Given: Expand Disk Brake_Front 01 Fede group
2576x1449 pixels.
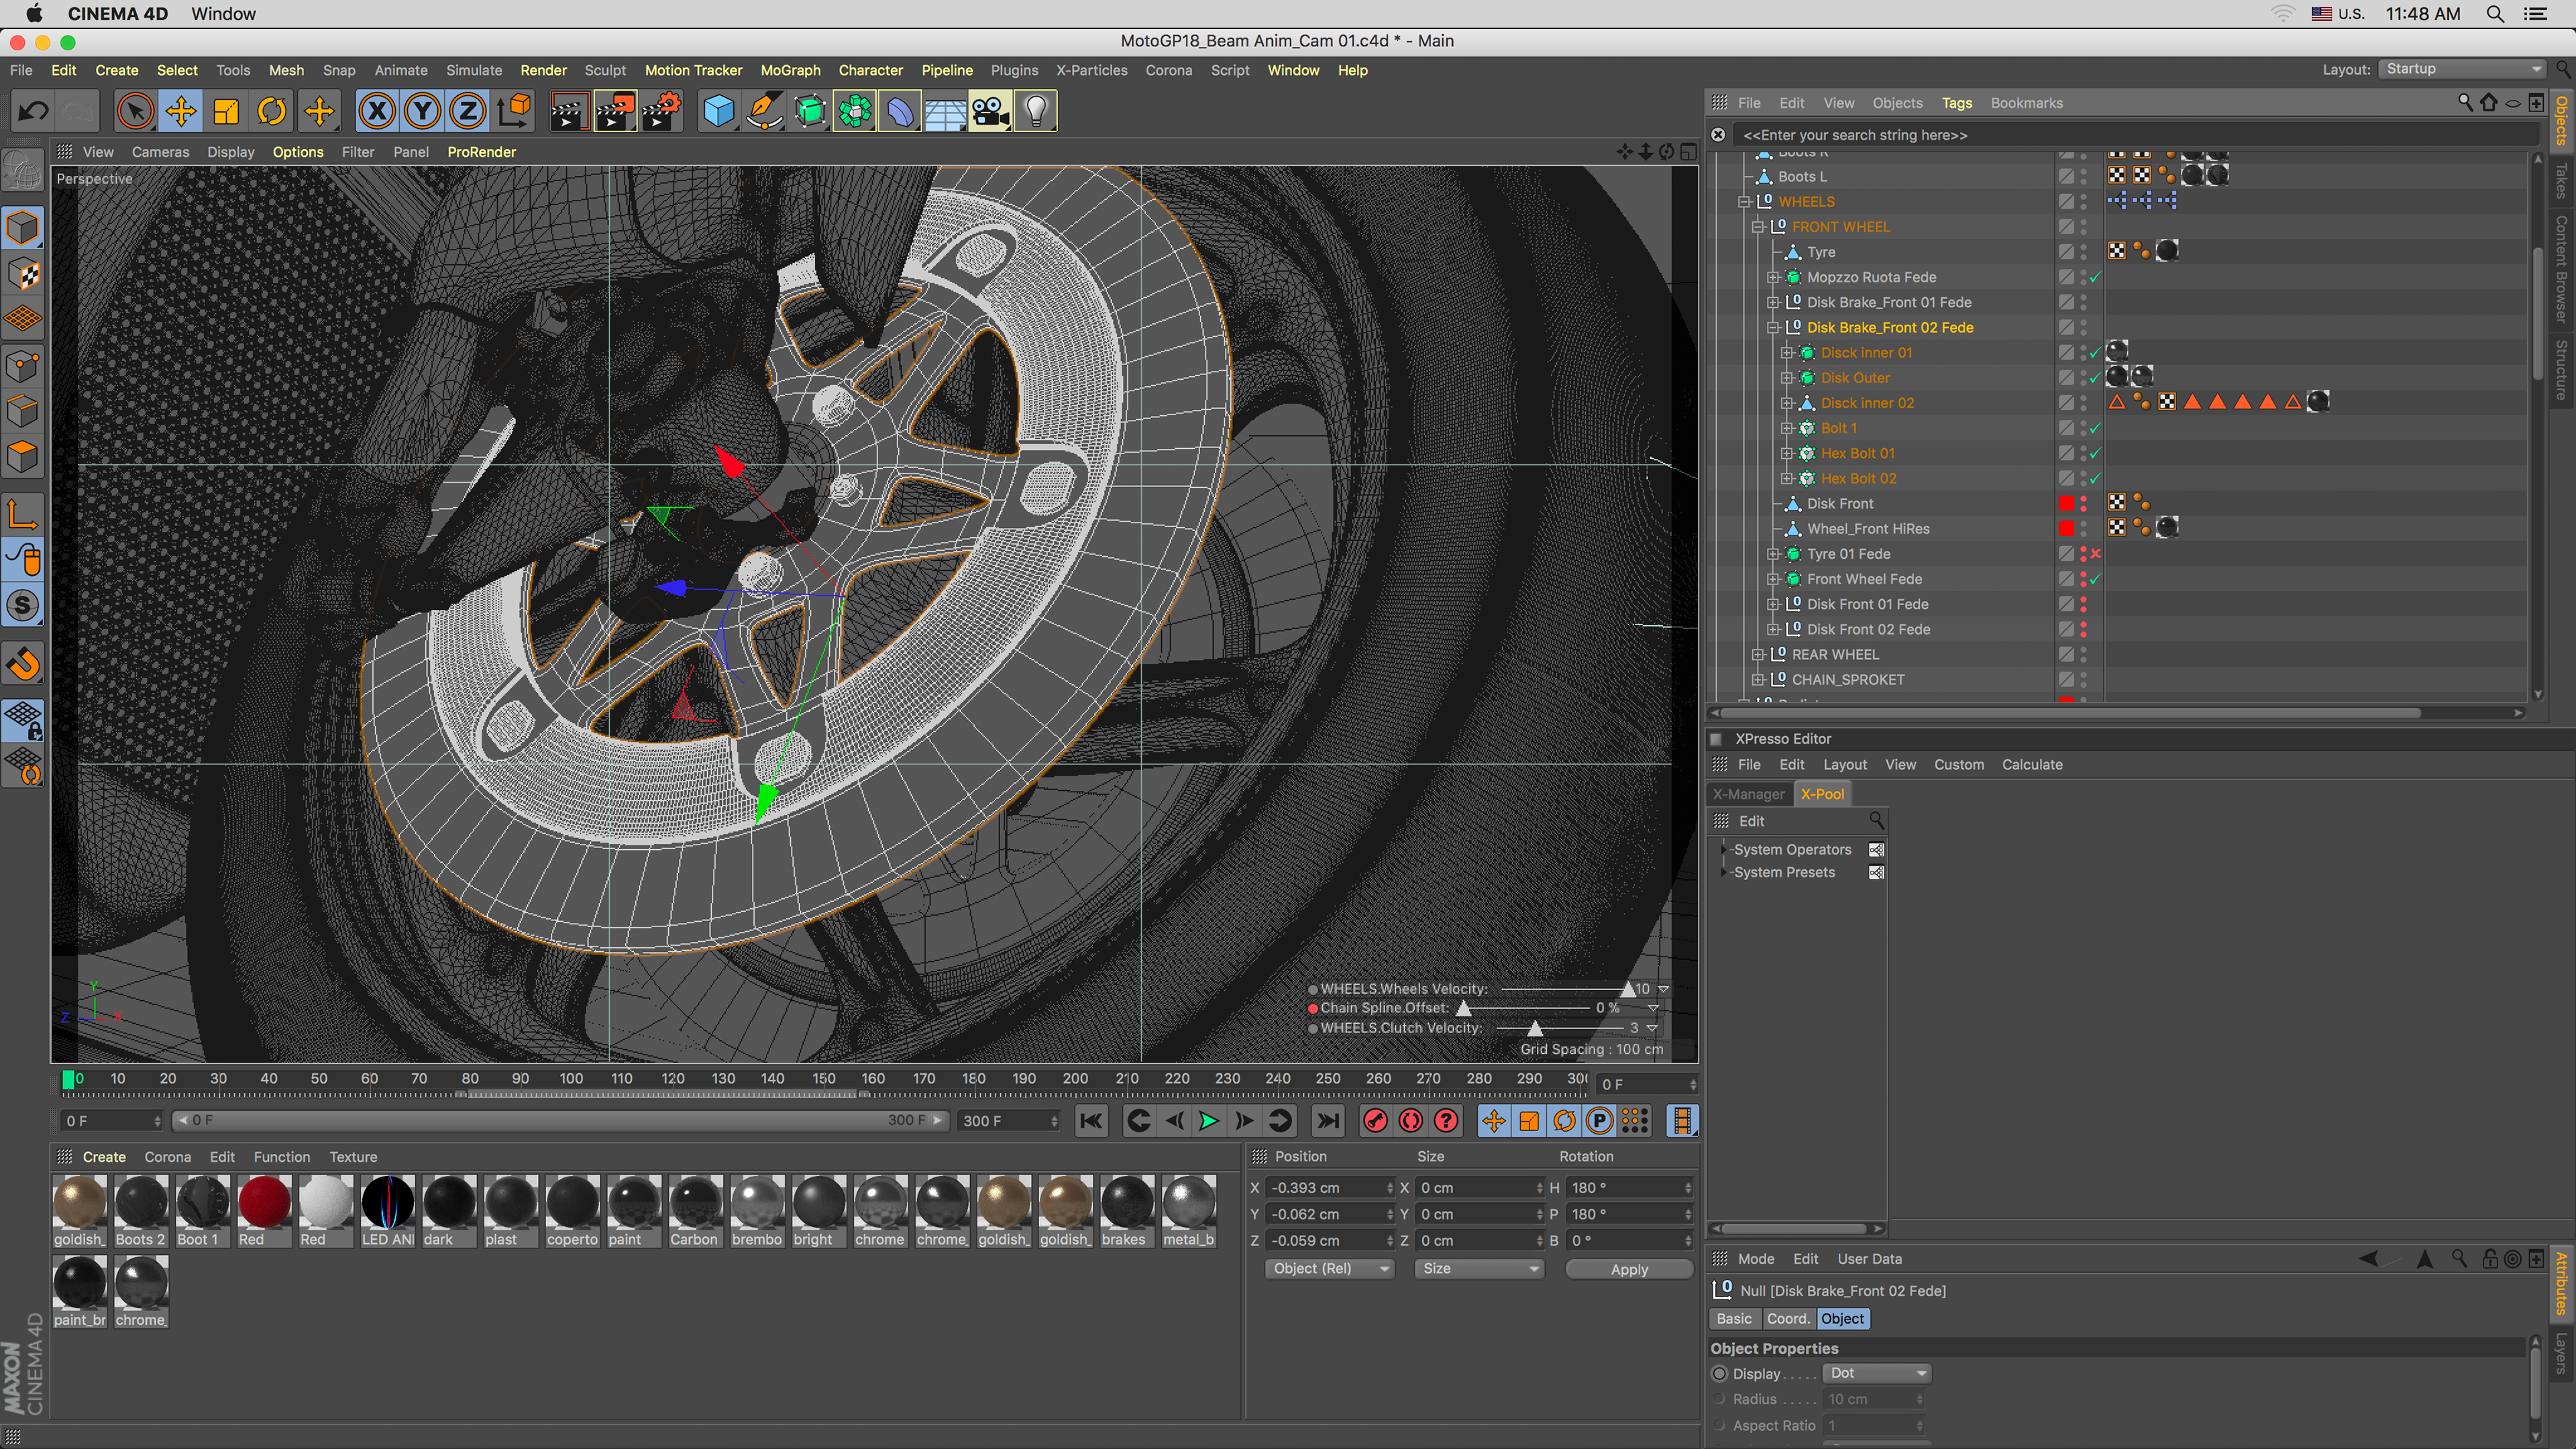Looking at the screenshot, I should (1773, 302).
